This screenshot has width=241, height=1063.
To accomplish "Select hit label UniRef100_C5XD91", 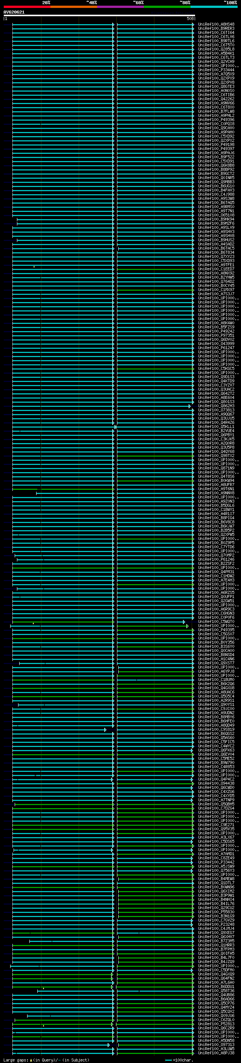I will pyautogui.click(x=216, y=161).
